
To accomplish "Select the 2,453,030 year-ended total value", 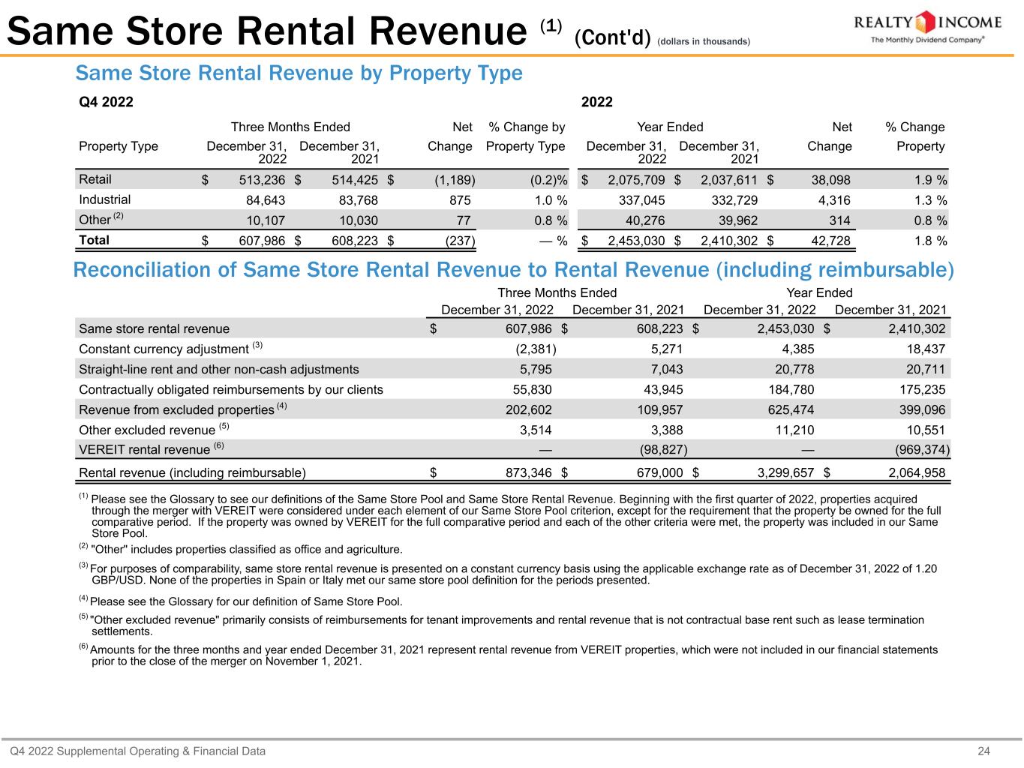I will (635, 241).
